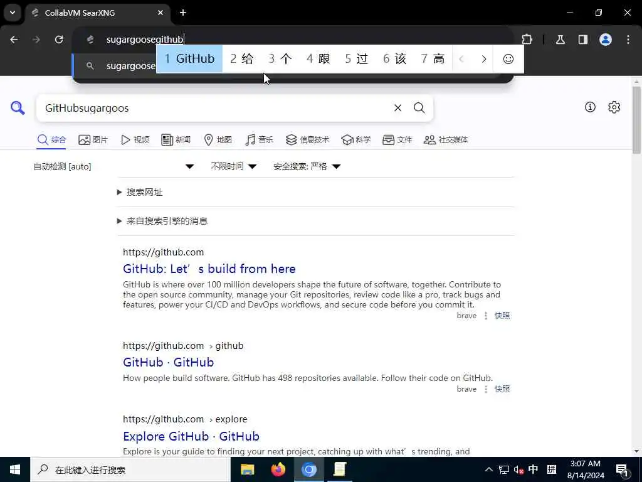Viewport: 642px width, 482px height.
Task: Open the IME emoji panel
Action: point(508,59)
